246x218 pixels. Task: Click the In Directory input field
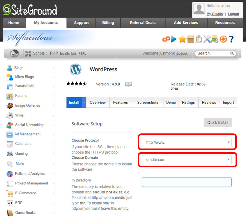[x=187, y=182]
